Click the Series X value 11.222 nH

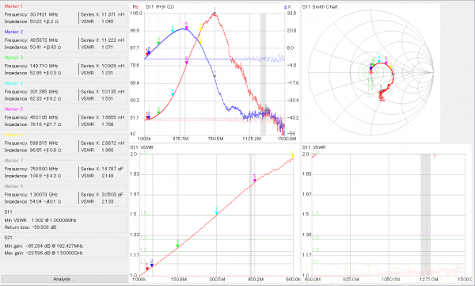click(113, 40)
